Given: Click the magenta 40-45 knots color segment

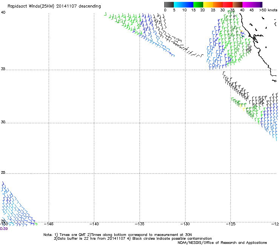Looking at the screenshot, I should tap(247, 5).
